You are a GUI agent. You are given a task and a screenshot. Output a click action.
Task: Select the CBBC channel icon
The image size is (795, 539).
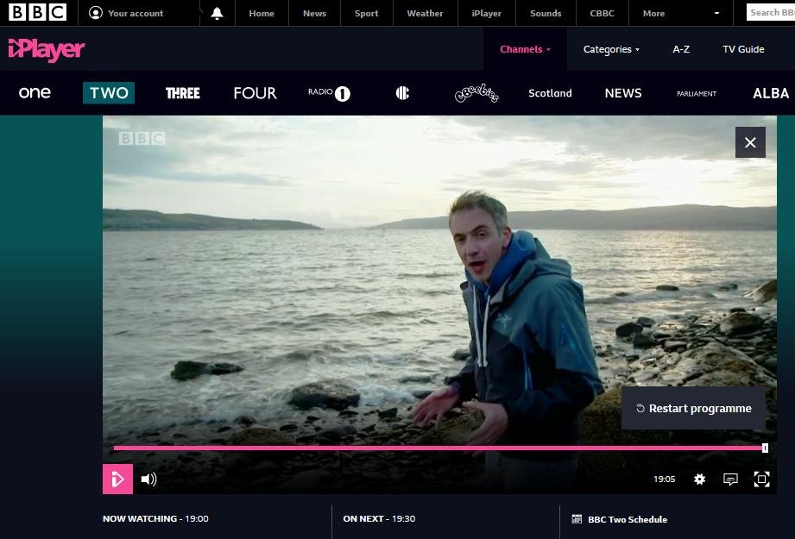(402, 93)
